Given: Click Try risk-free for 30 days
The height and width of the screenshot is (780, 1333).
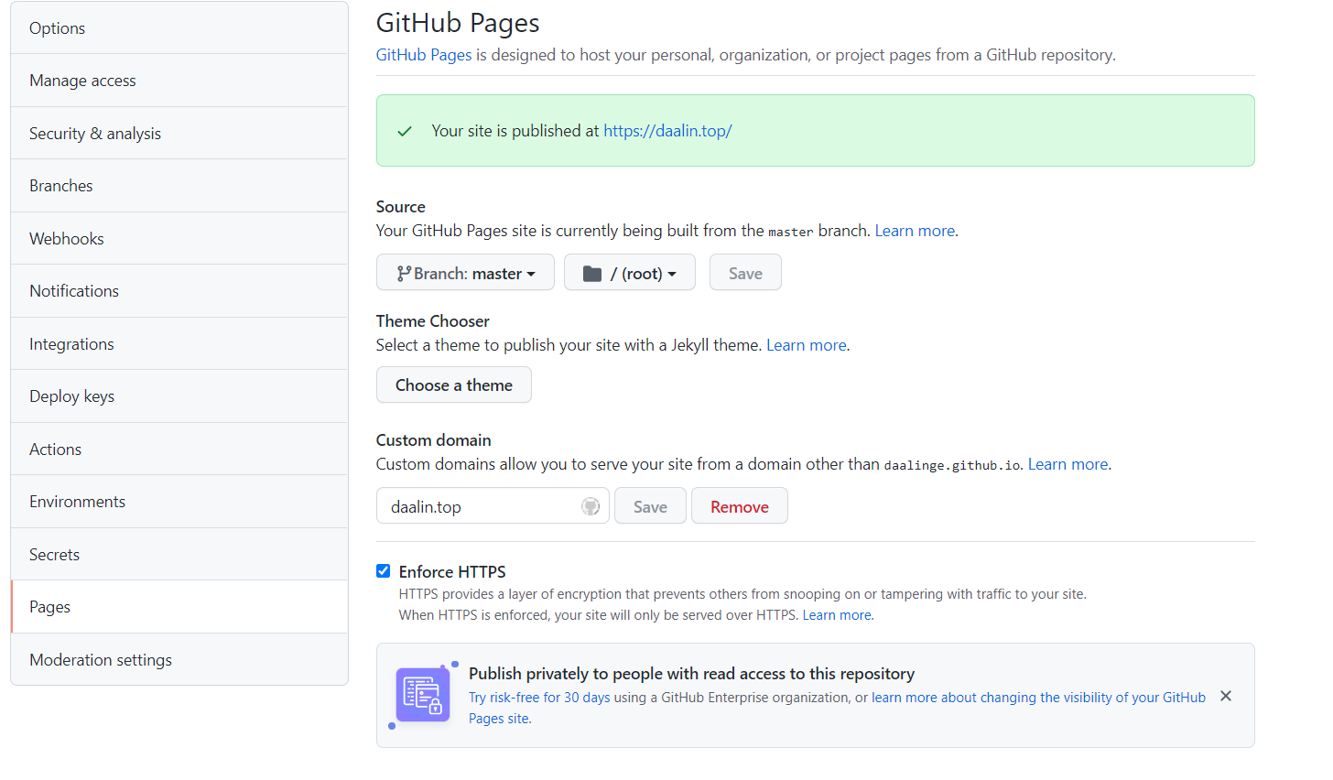Looking at the screenshot, I should 539,698.
